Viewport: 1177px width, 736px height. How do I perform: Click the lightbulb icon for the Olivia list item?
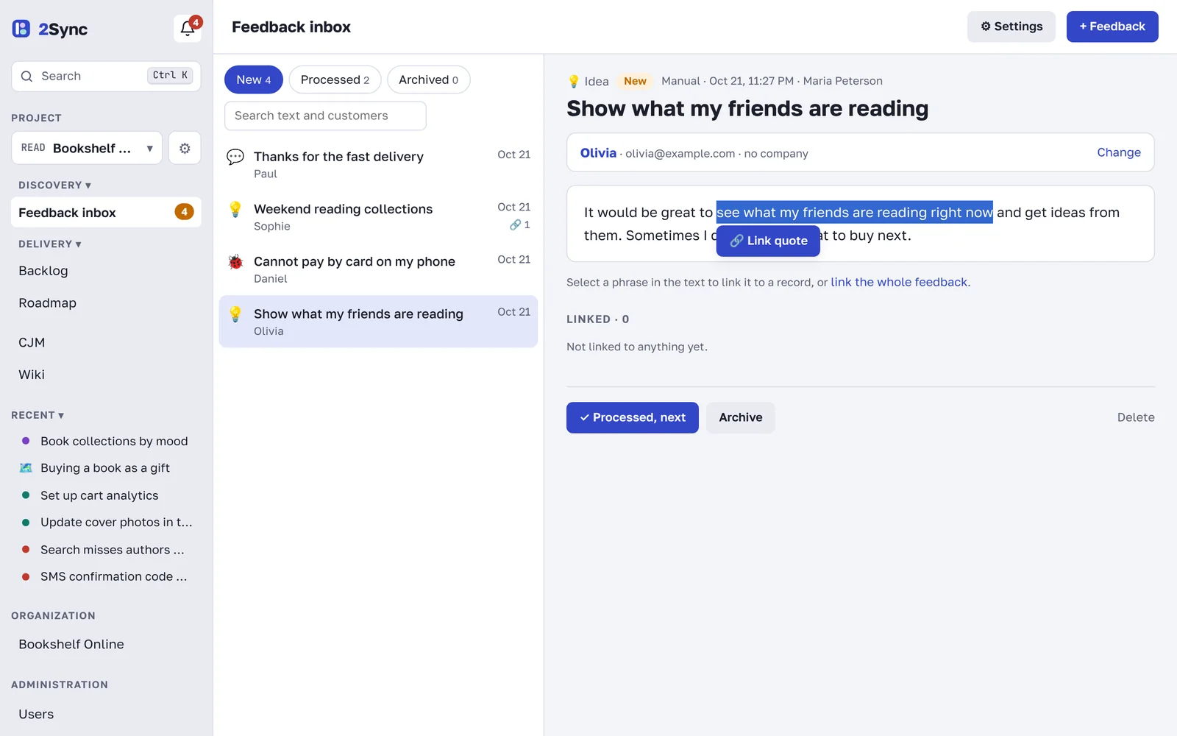pos(235,314)
